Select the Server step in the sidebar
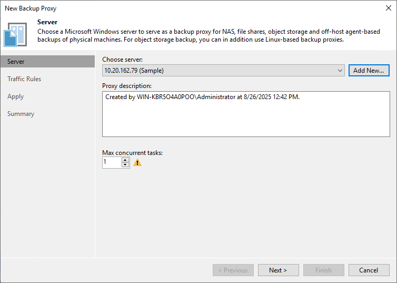The width and height of the screenshot is (397, 283). [x=16, y=62]
